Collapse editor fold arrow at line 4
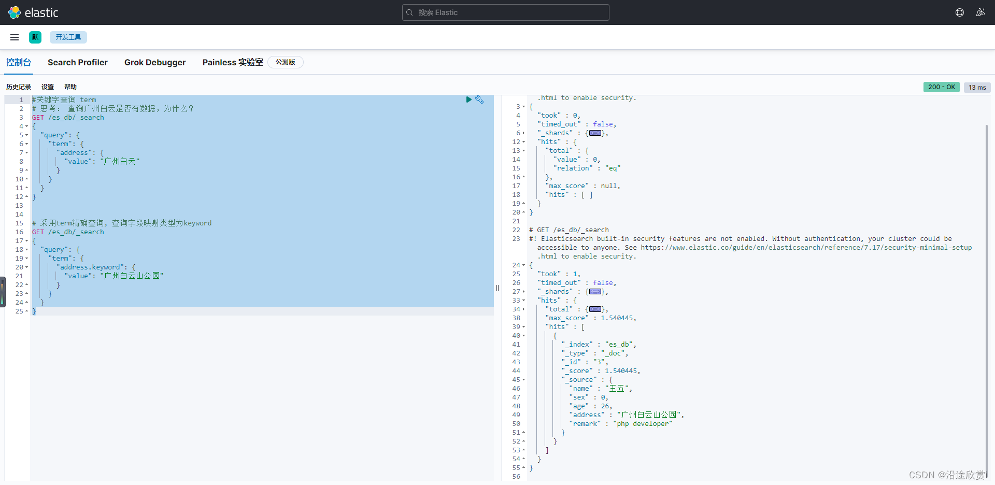 tap(27, 126)
